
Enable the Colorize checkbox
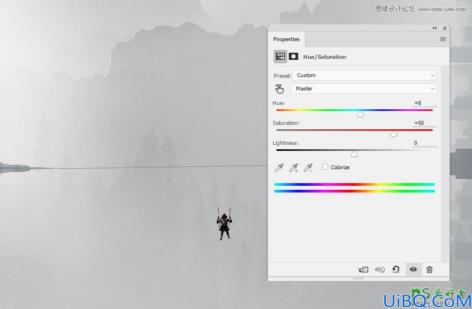click(x=325, y=167)
